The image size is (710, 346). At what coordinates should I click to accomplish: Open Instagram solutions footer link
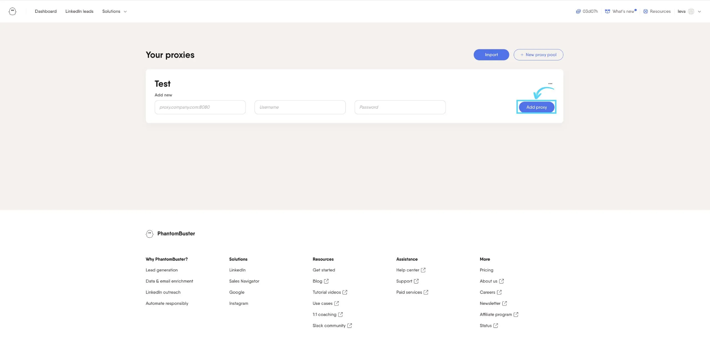(x=239, y=303)
